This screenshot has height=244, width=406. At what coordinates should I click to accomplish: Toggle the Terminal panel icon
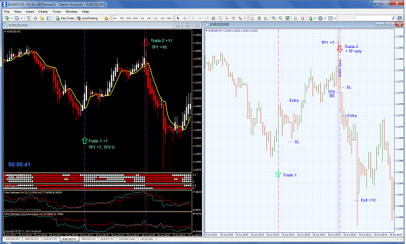49,18
